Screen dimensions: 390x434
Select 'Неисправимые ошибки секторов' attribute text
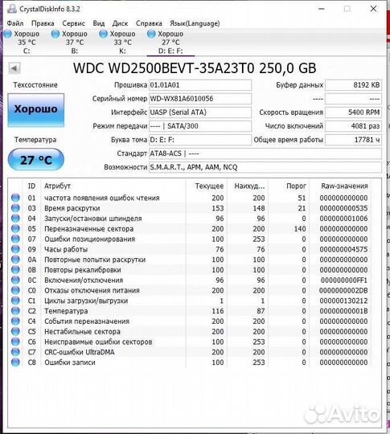(x=98, y=342)
